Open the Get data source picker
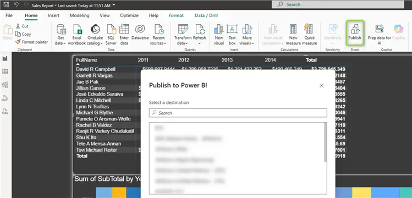This screenshot has height=198, width=412. click(61, 35)
